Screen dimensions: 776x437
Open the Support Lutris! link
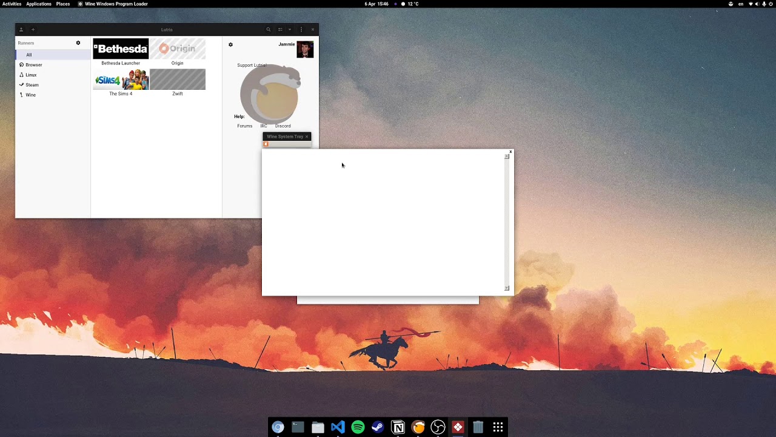[252, 65]
